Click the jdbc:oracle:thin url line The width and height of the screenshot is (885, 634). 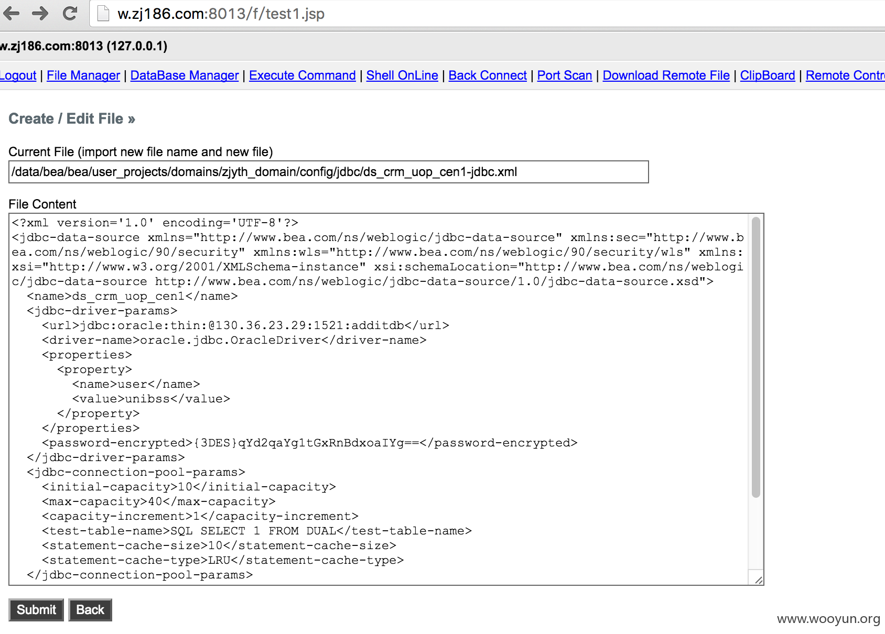click(x=245, y=325)
